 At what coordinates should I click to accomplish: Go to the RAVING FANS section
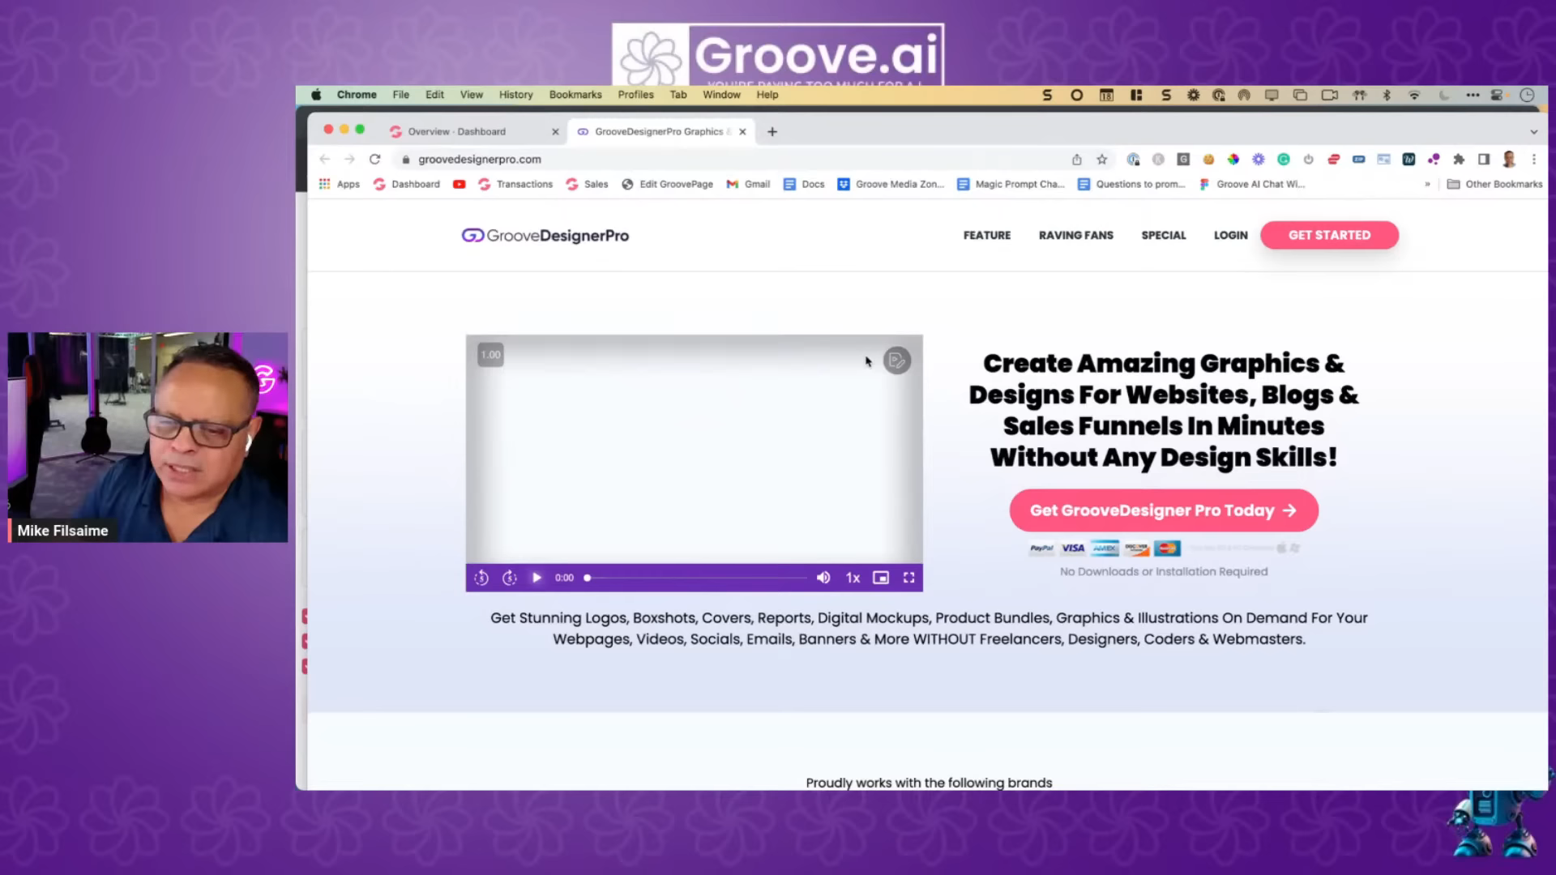[1076, 236]
